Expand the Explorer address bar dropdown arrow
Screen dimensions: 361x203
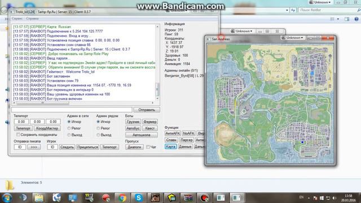click(x=287, y=10)
